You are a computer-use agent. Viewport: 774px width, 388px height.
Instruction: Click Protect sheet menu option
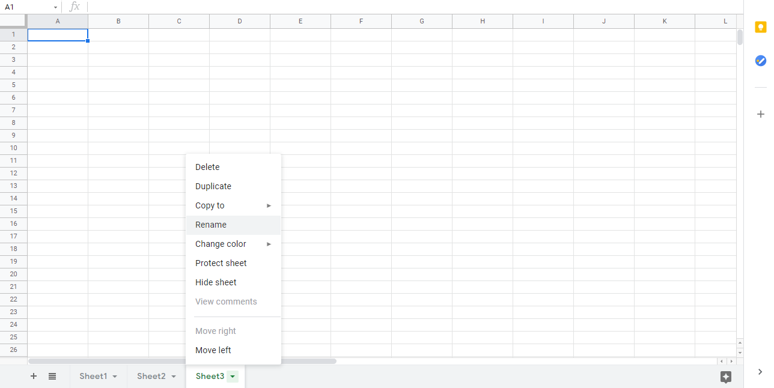[x=221, y=263]
